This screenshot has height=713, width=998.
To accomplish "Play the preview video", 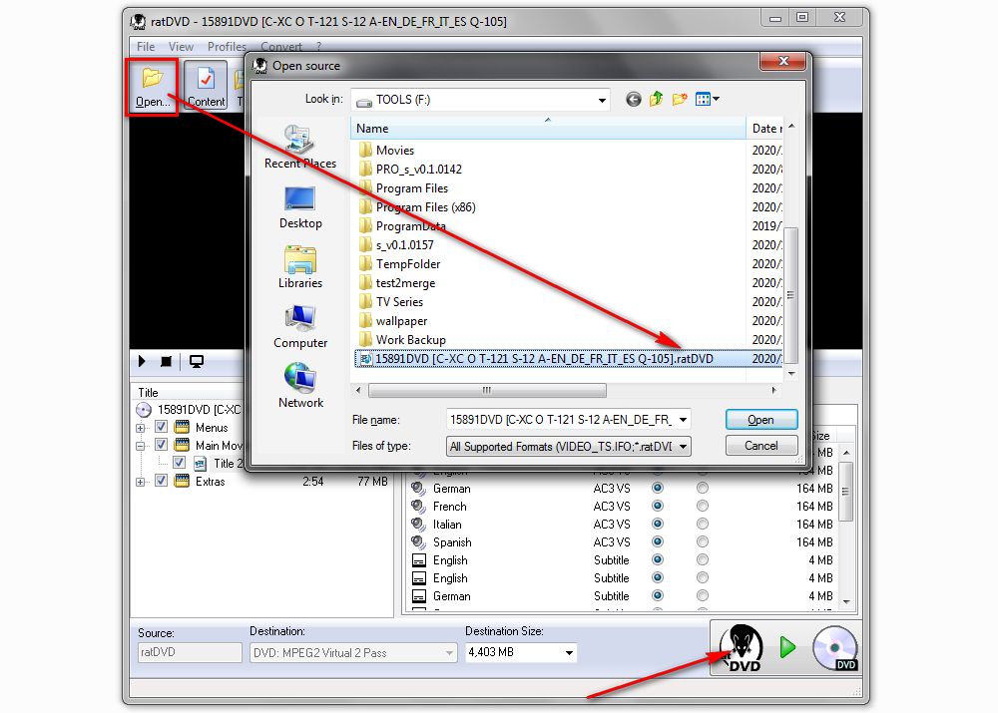I will (x=142, y=361).
